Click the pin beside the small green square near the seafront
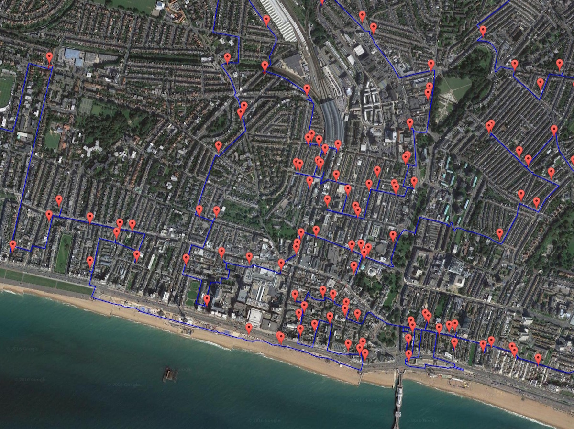 pyautogui.click(x=207, y=300)
